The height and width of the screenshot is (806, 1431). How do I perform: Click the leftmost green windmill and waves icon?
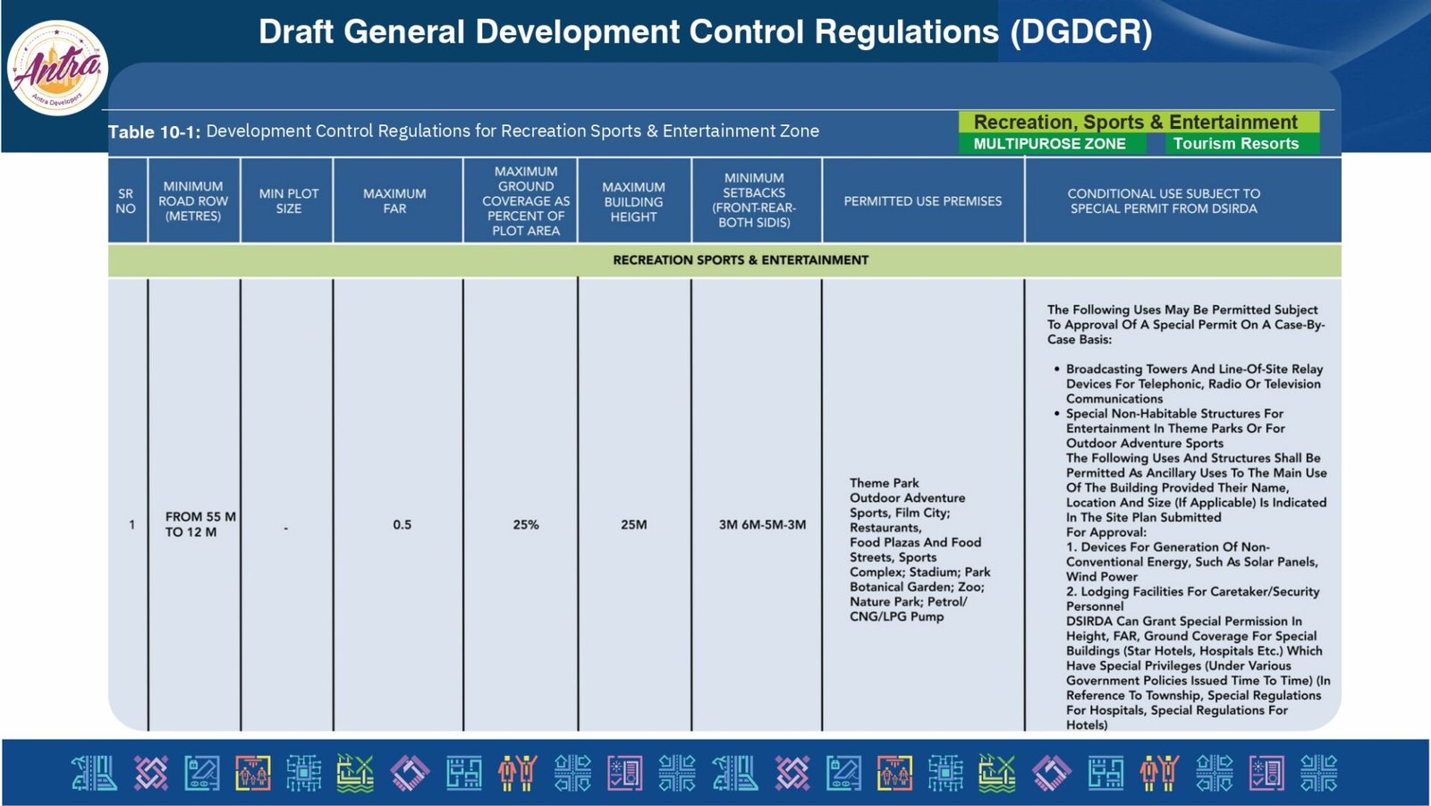click(355, 773)
